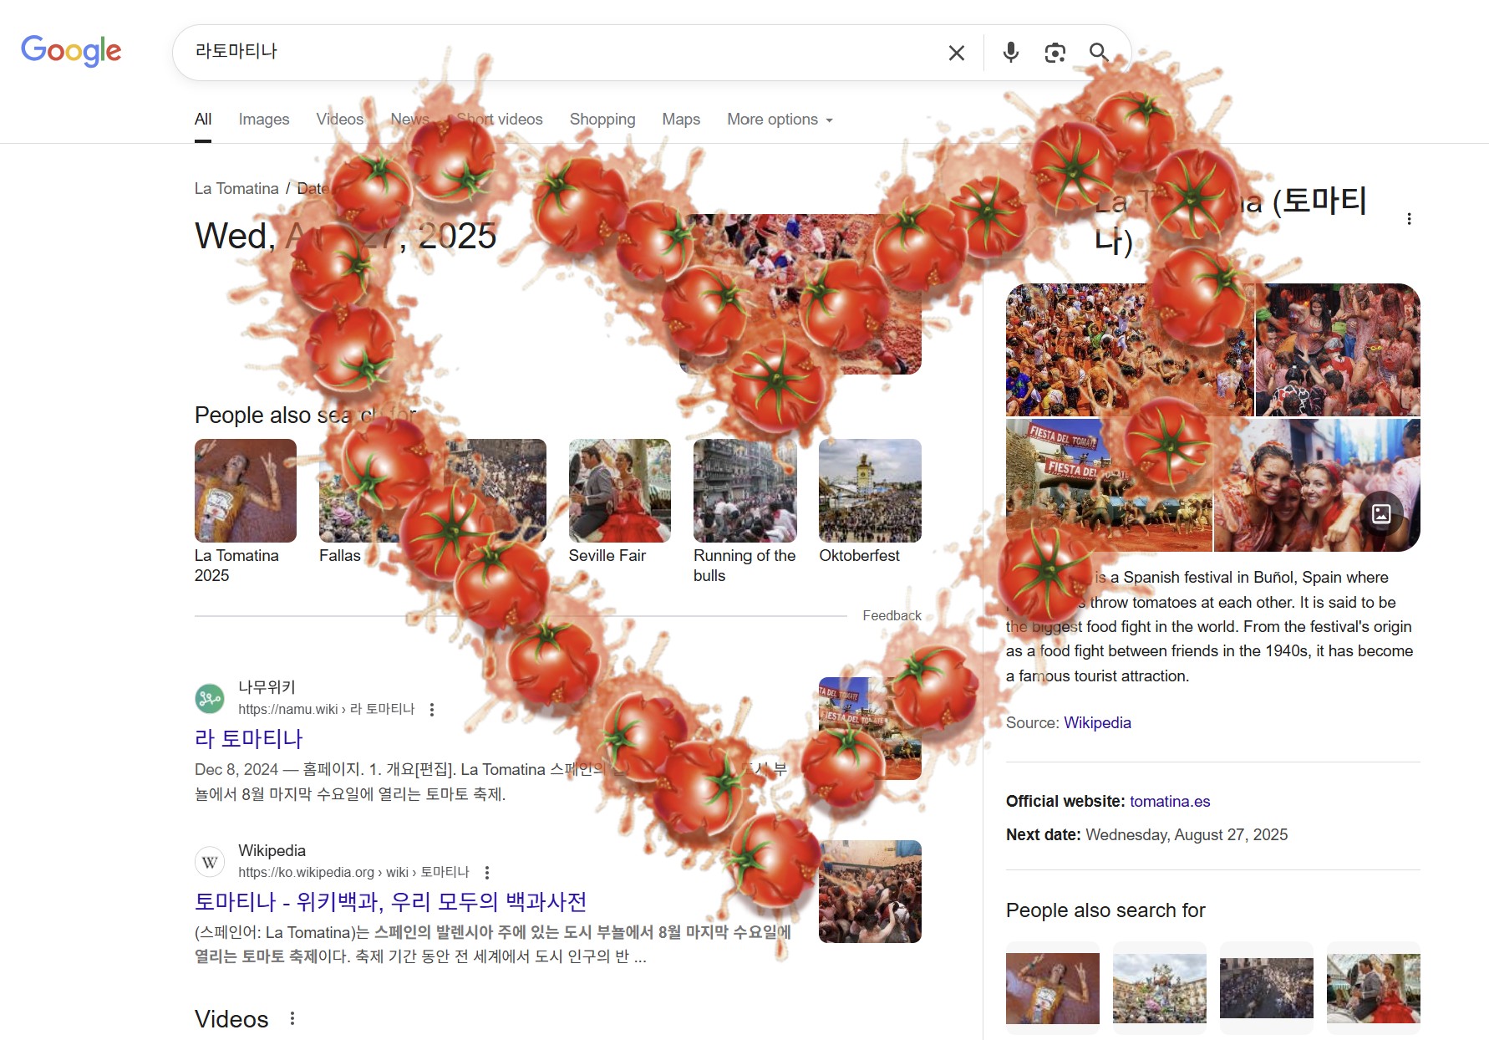Expand the More options dropdown
Viewport: 1489px width, 1040px height.
click(x=780, y=120)
